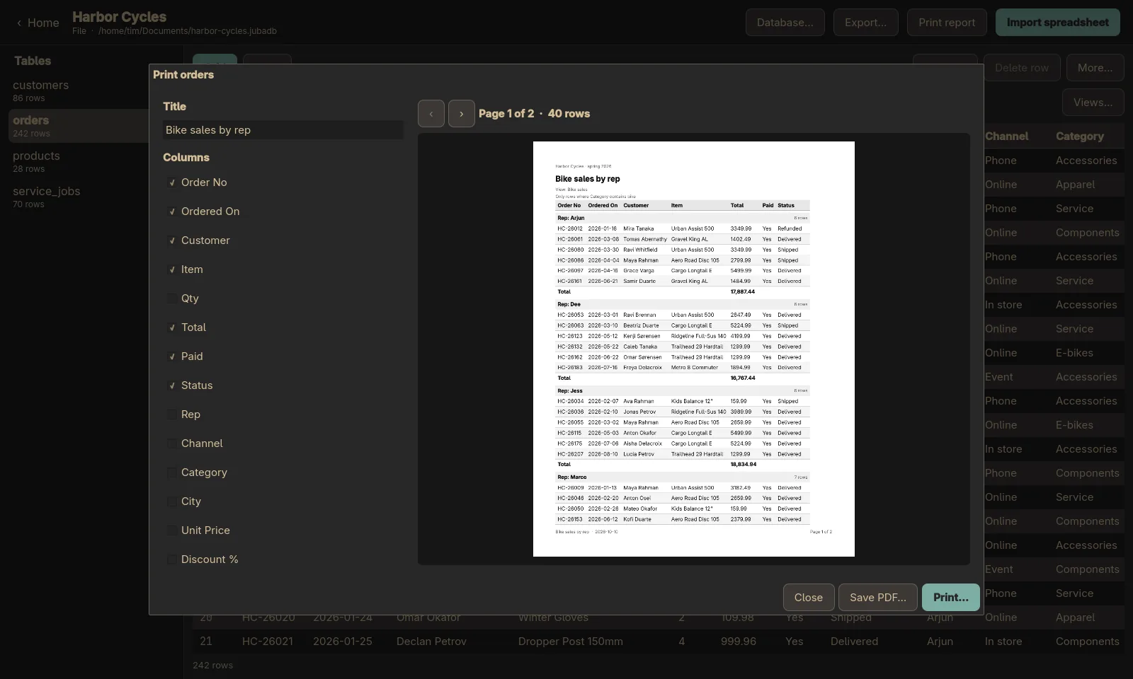The width and height of the screenshot is (1133, 679).
Task: Open the Views... dropdown
Action: click(1093, 103)
